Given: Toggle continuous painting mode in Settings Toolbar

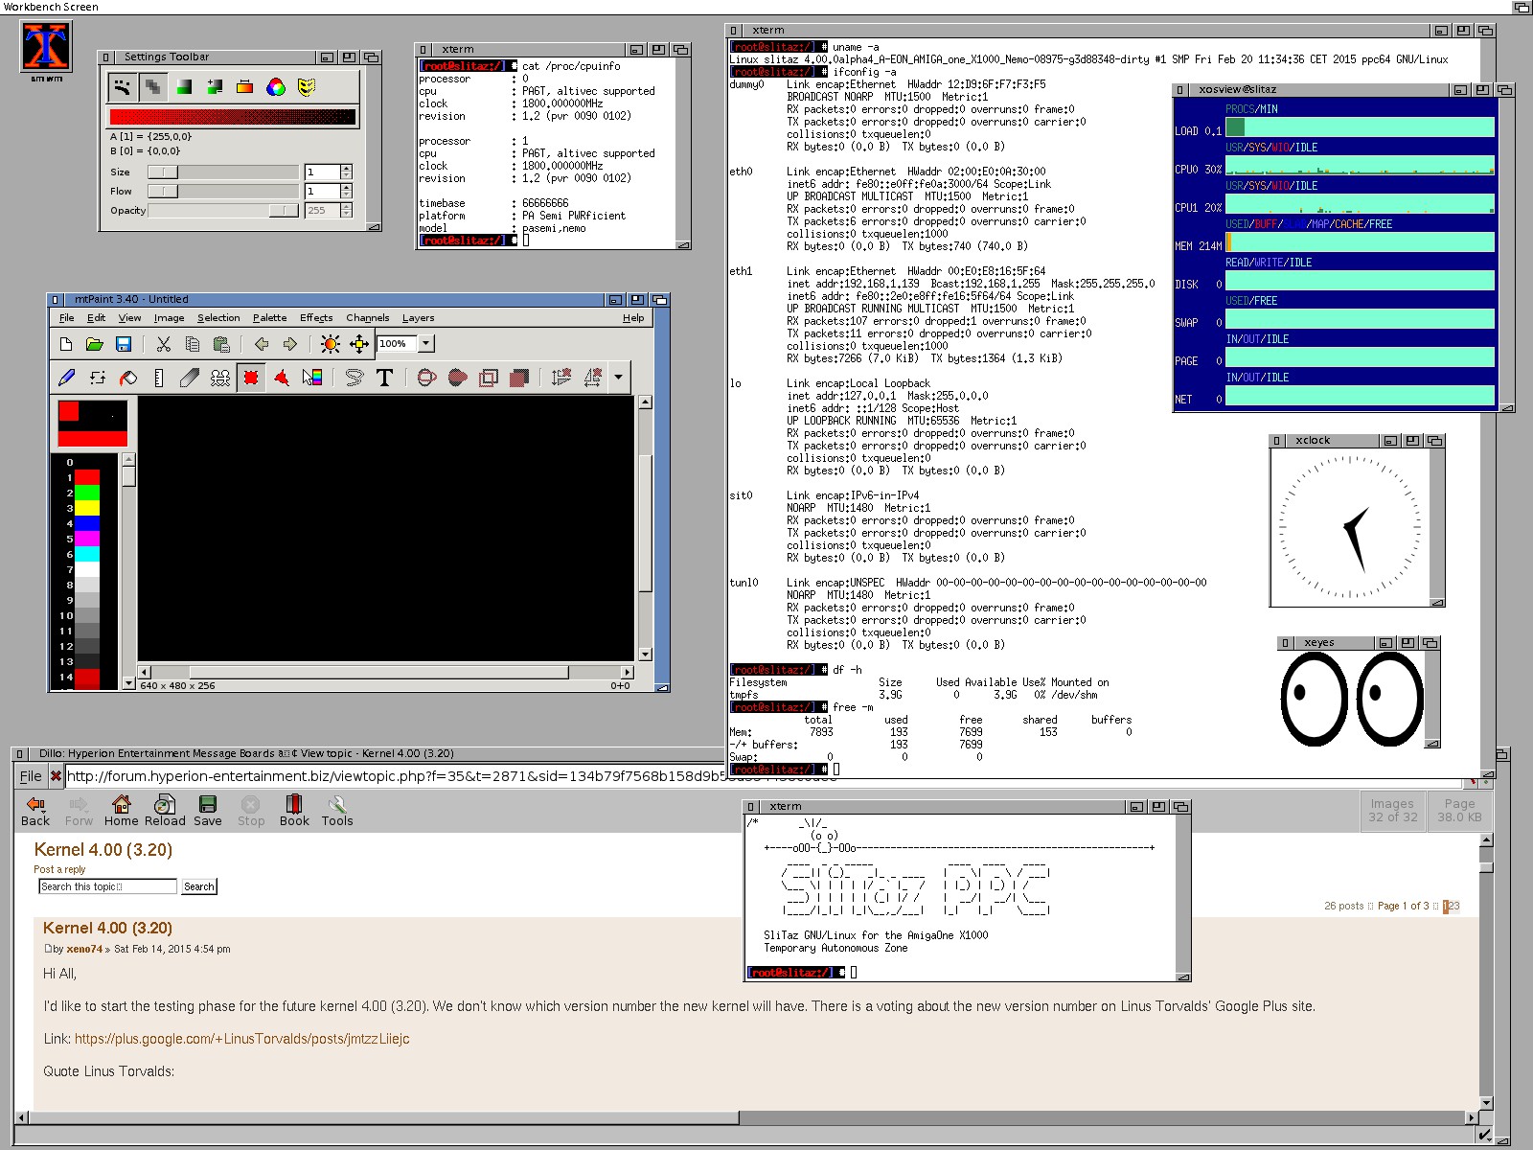Looking at the screenshot, I should (x=122, y=87).
